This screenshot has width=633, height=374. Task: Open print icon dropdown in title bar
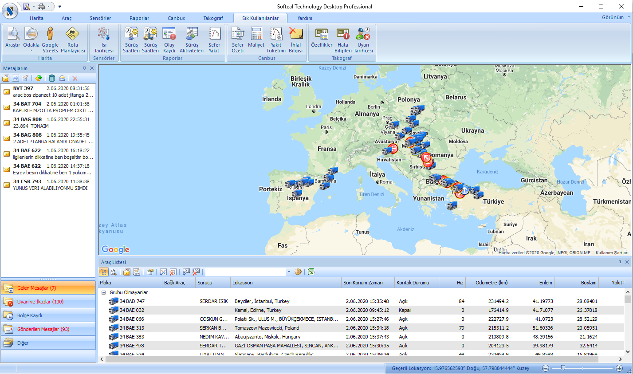click(x=49, y=7)
